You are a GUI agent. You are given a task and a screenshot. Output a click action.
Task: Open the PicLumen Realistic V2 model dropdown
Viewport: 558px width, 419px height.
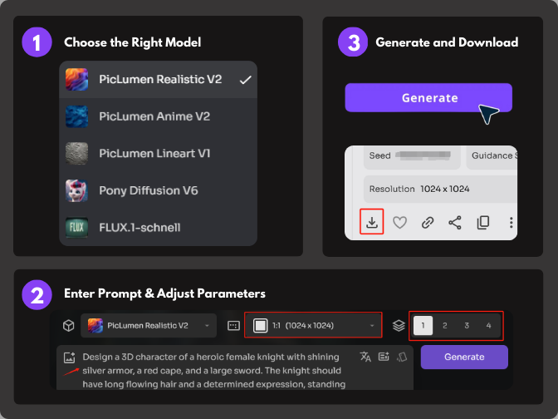[149, 325]
